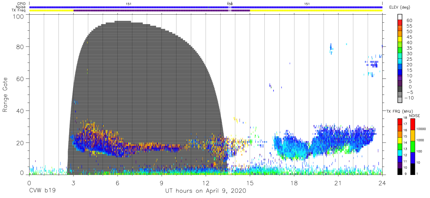Click the 100 tick on Range Gate axis
The image size is (430, 198).
(x=19, y=16)
